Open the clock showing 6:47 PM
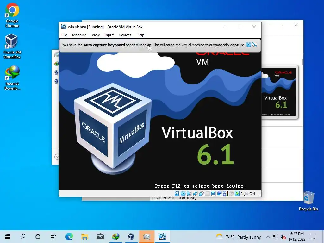Image resolution: width=324 pixels, height=243 pixels. (297, 237)
